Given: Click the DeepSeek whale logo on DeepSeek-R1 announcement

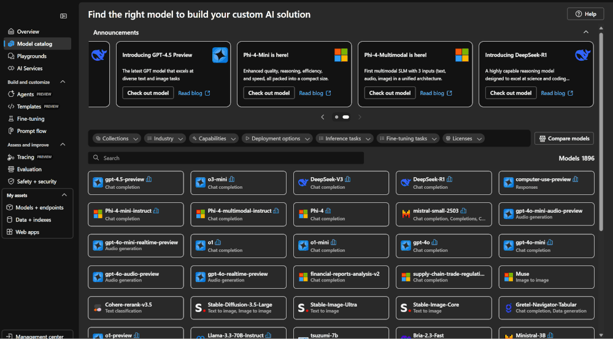Looking at the screenshot, I should (x=582, y=55).
